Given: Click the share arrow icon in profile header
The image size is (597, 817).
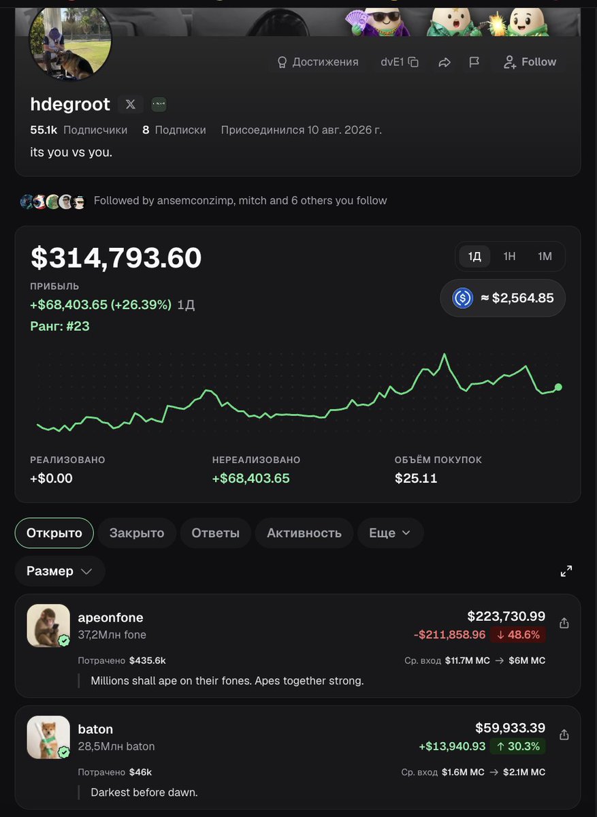Looking at the screenshot, I should click(x=445, y=62).
